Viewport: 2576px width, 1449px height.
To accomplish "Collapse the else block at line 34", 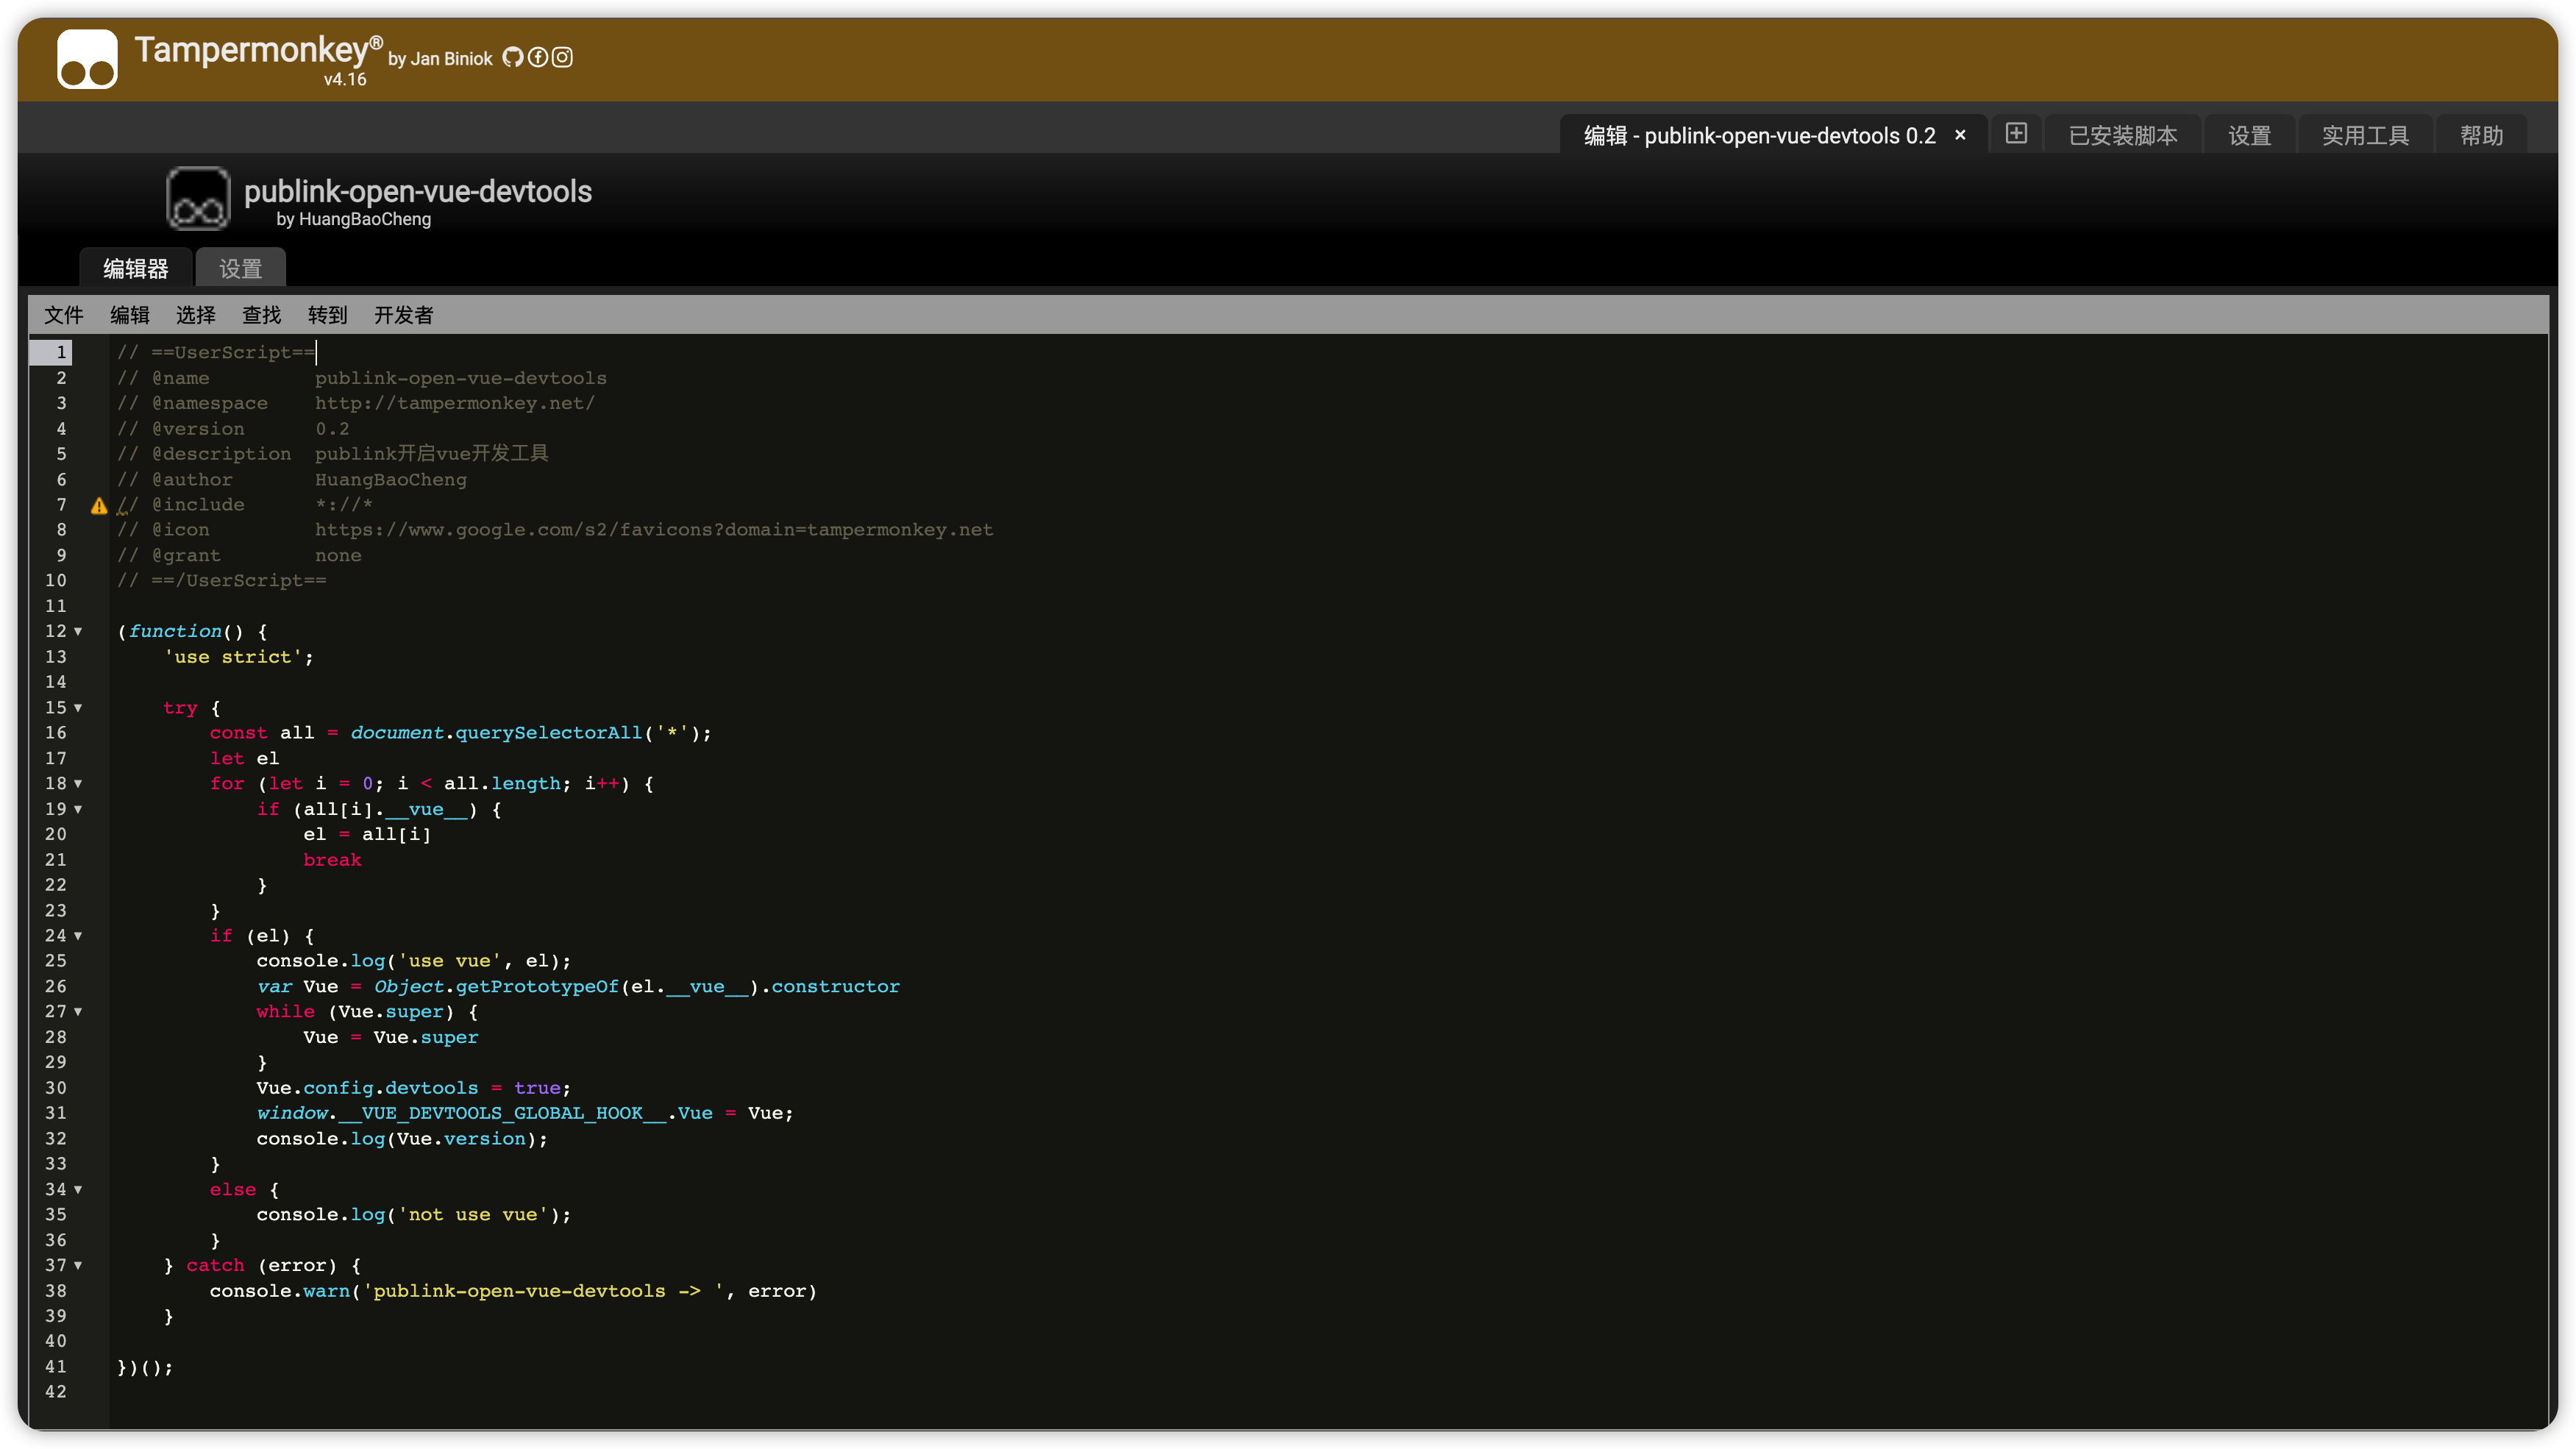I will pos(78,1190).
